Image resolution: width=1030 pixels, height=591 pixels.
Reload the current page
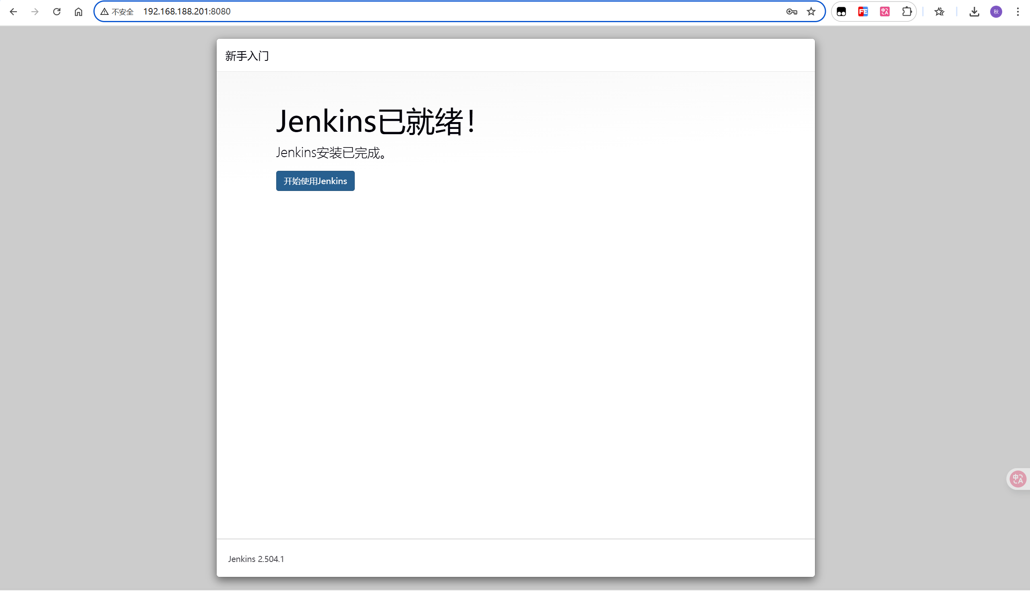(x=57, y=12)
